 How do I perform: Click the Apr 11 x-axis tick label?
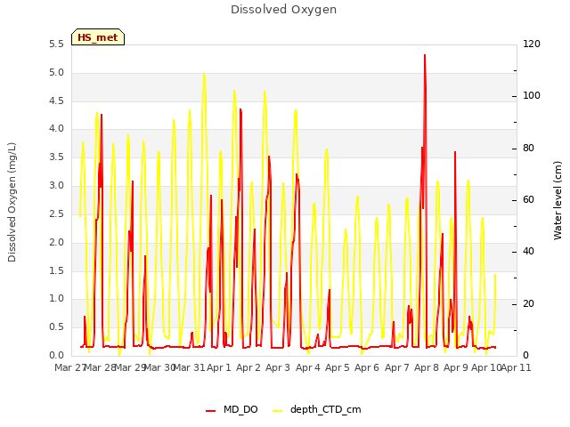[x=517, y=367]
